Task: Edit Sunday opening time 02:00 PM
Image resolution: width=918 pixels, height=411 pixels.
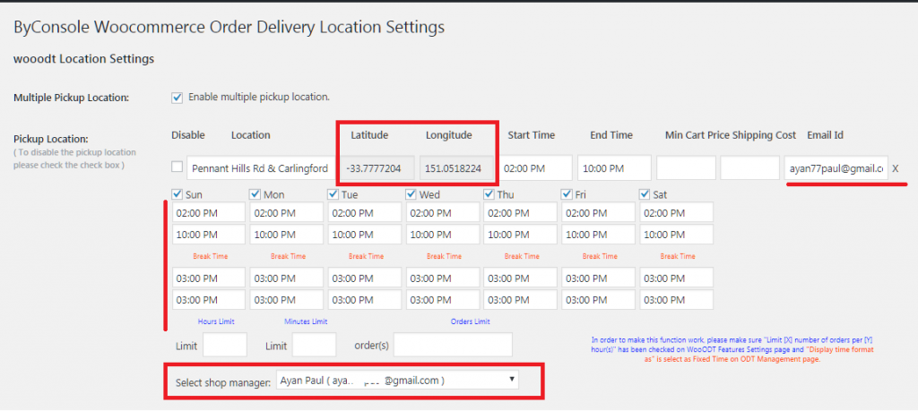Action: pyautogui.click(x=208, y=213)
